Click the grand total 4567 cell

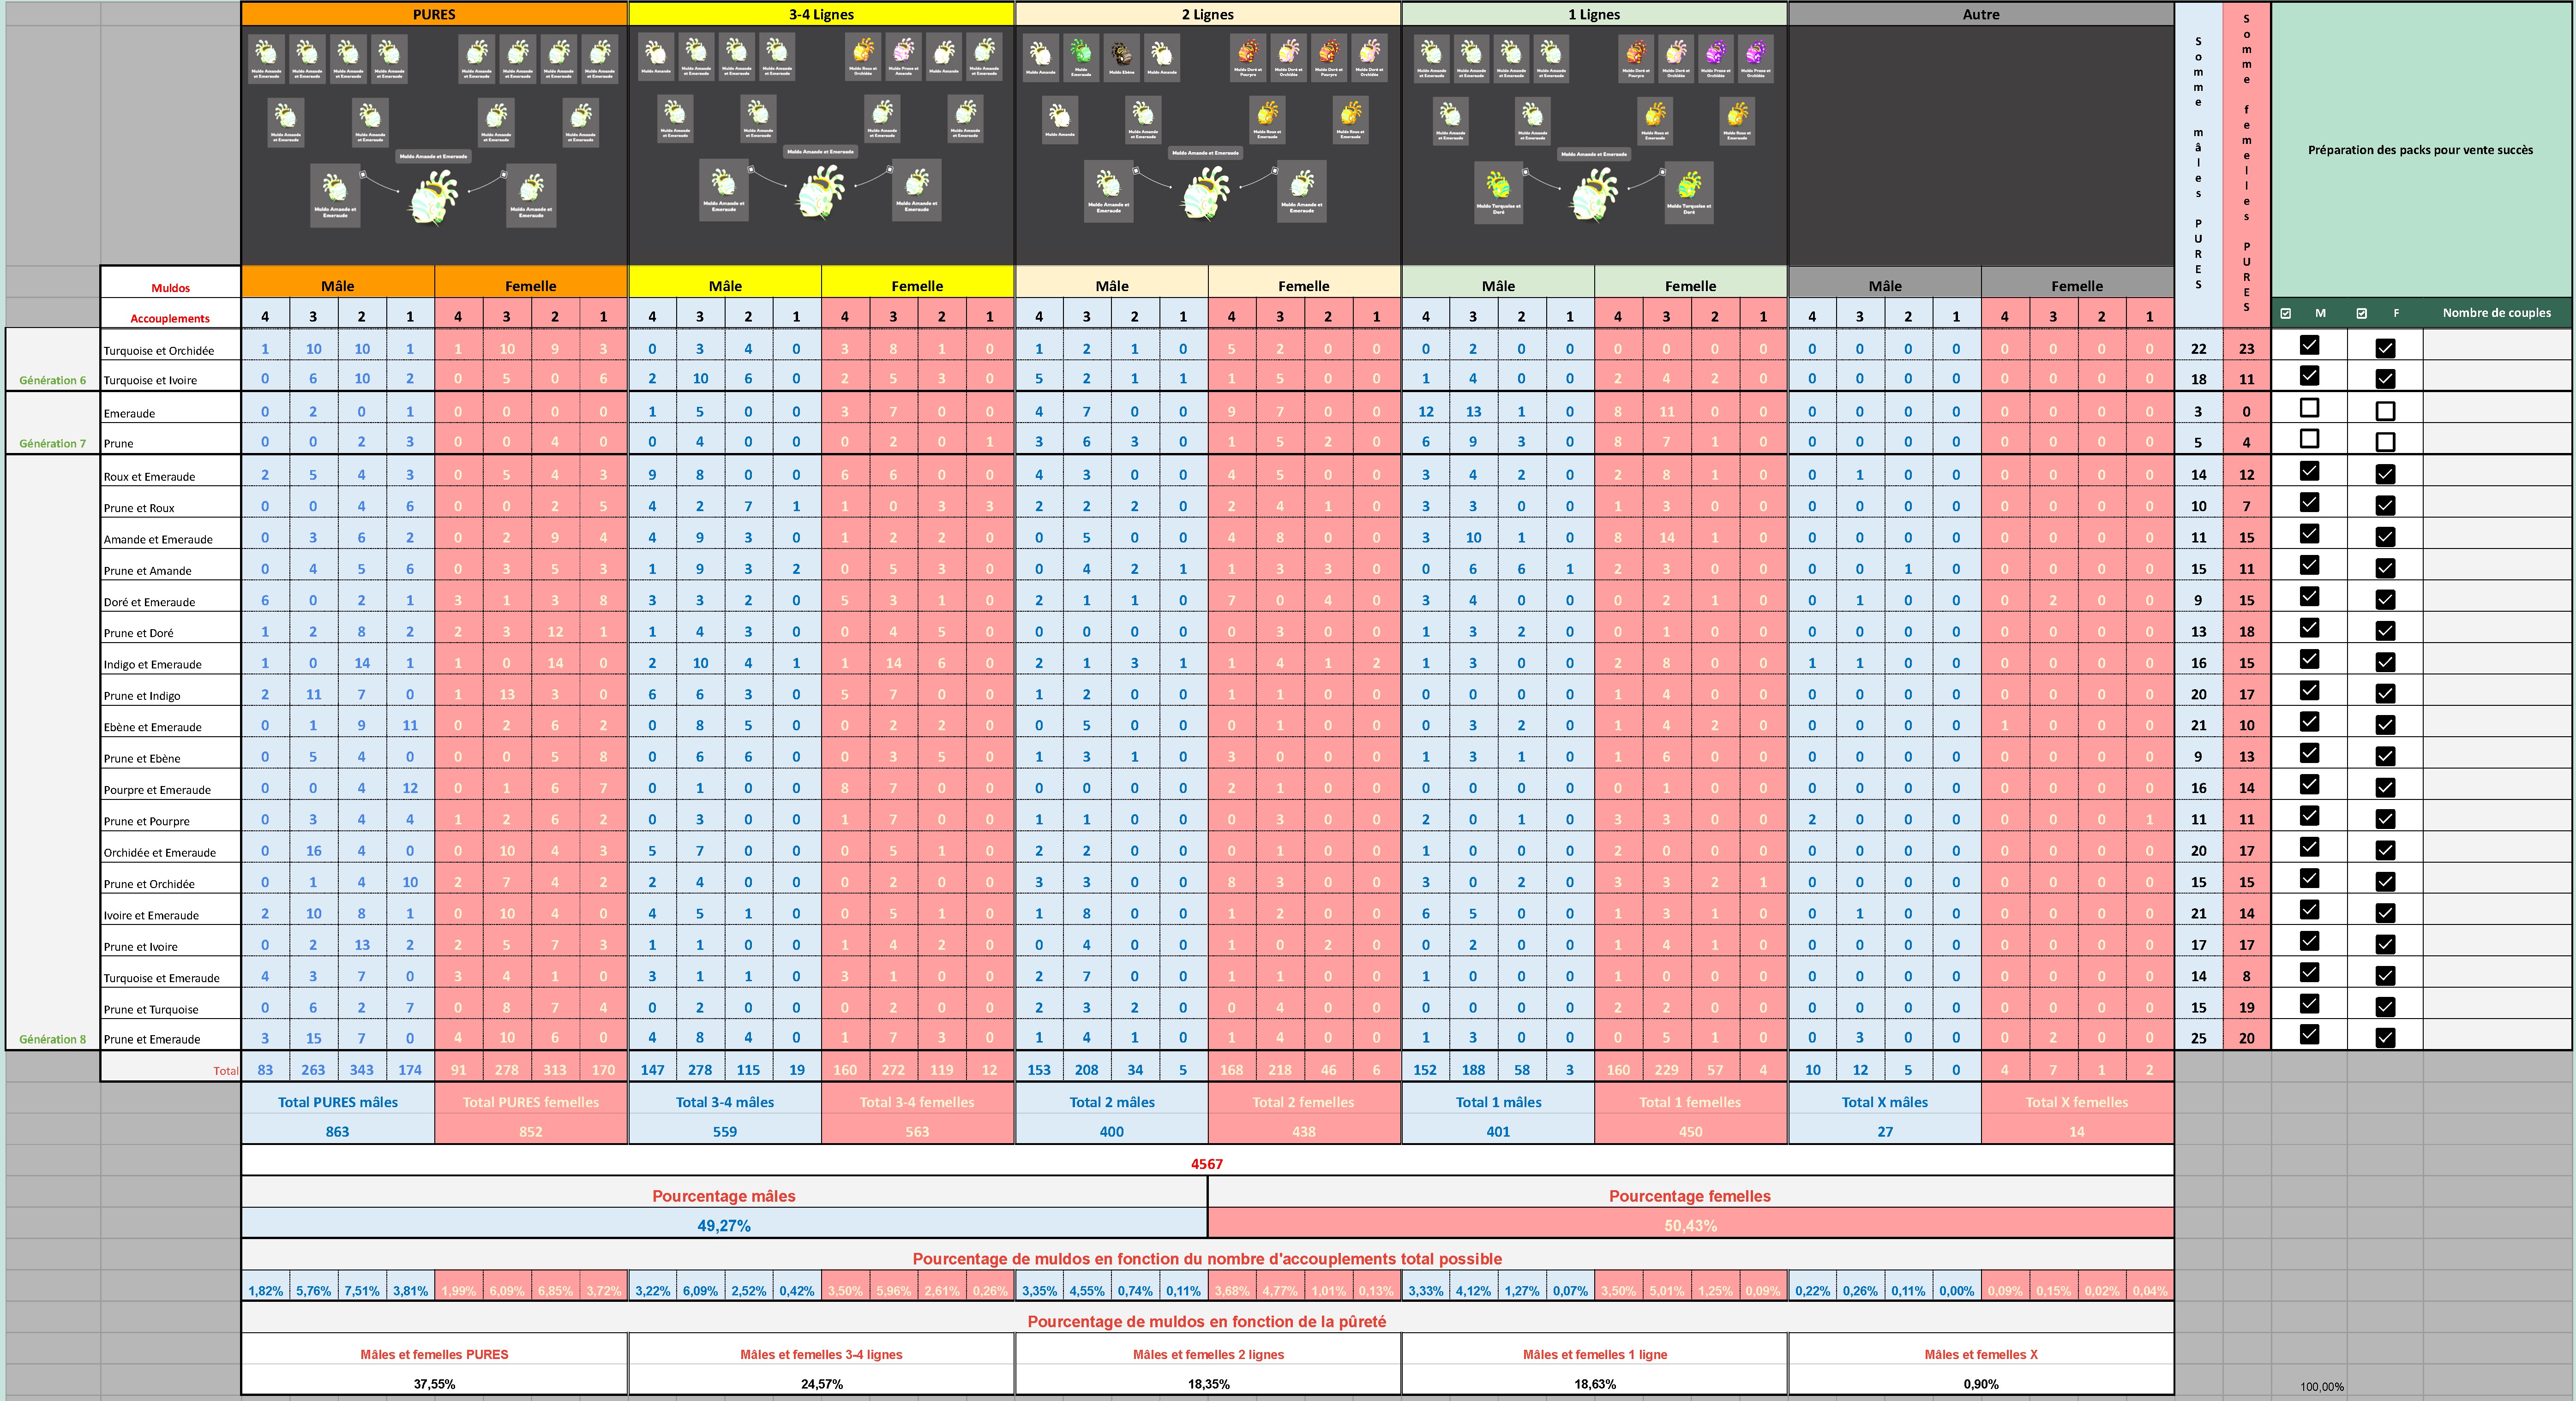(x=1207, y=1163)
